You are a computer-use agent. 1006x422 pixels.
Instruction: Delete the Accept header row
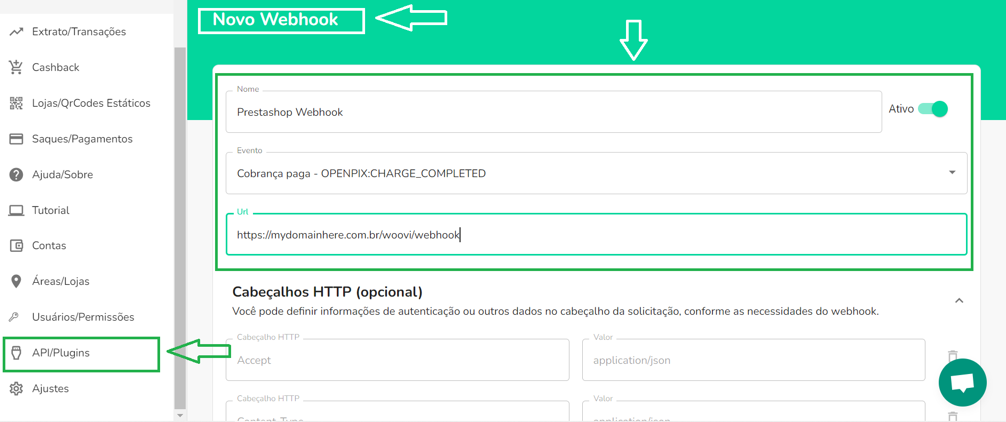pos(953,356)
